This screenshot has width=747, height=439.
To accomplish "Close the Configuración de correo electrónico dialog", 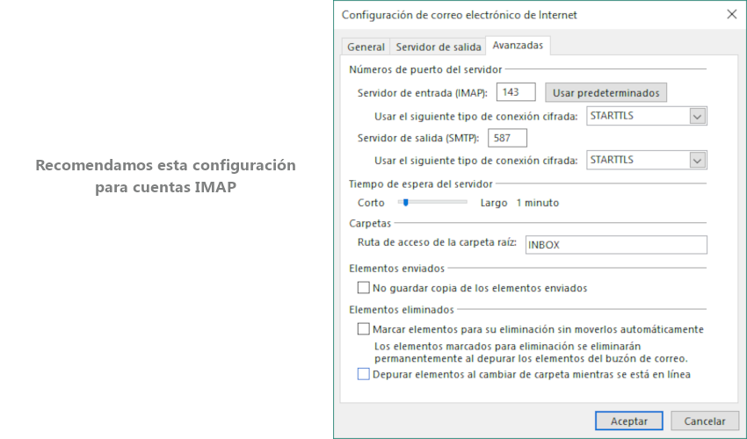I will (x=731, y=15).
